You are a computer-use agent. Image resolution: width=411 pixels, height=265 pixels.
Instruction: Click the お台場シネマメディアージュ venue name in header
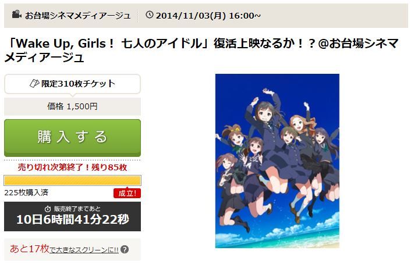[x=78, y=16]
